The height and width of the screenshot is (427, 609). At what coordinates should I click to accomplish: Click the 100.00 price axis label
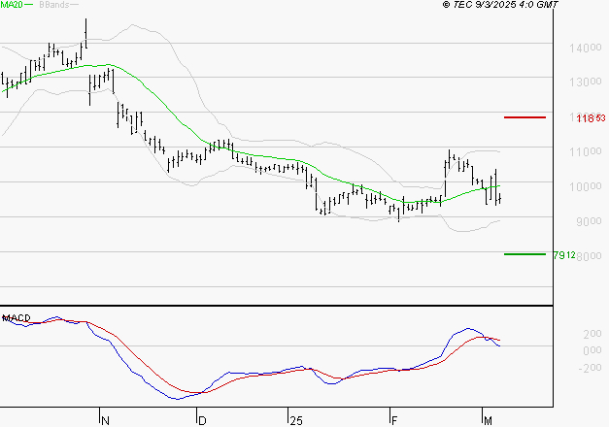(586, 186)
